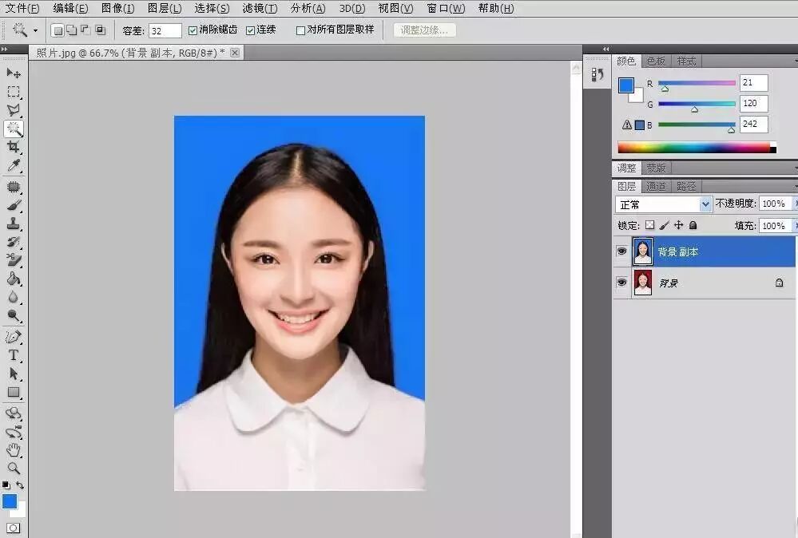Open the 图像(I) menu
The width and height of the screenshot is (798, 538).
coord(118,8)
